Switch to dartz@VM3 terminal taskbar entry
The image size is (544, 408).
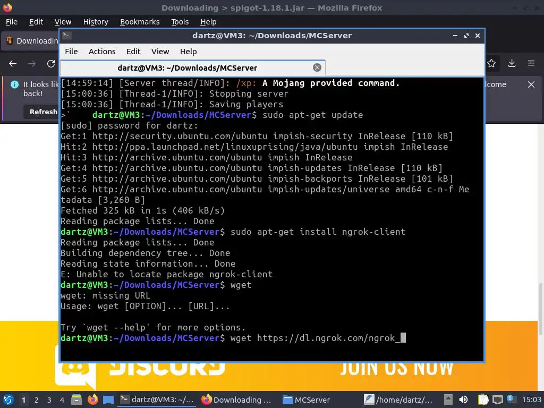157,399
